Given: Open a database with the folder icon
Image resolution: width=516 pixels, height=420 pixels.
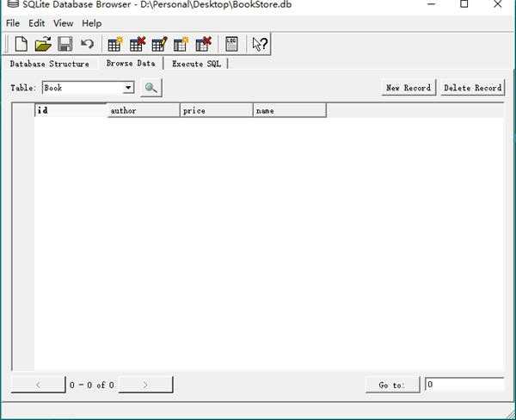Looking at the screenshot, I should tap(43, 44).
